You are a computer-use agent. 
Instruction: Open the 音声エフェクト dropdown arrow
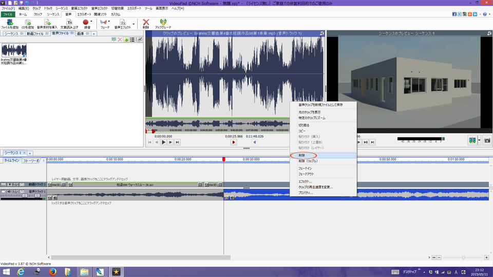134,24
